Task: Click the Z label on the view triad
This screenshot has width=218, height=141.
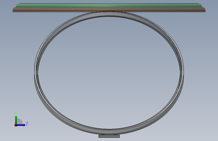Action: pos(27,124)
